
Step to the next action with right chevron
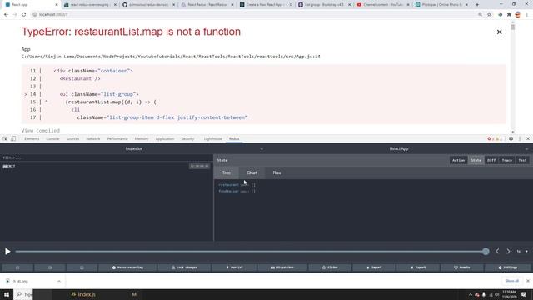click(x=508, y=252)
